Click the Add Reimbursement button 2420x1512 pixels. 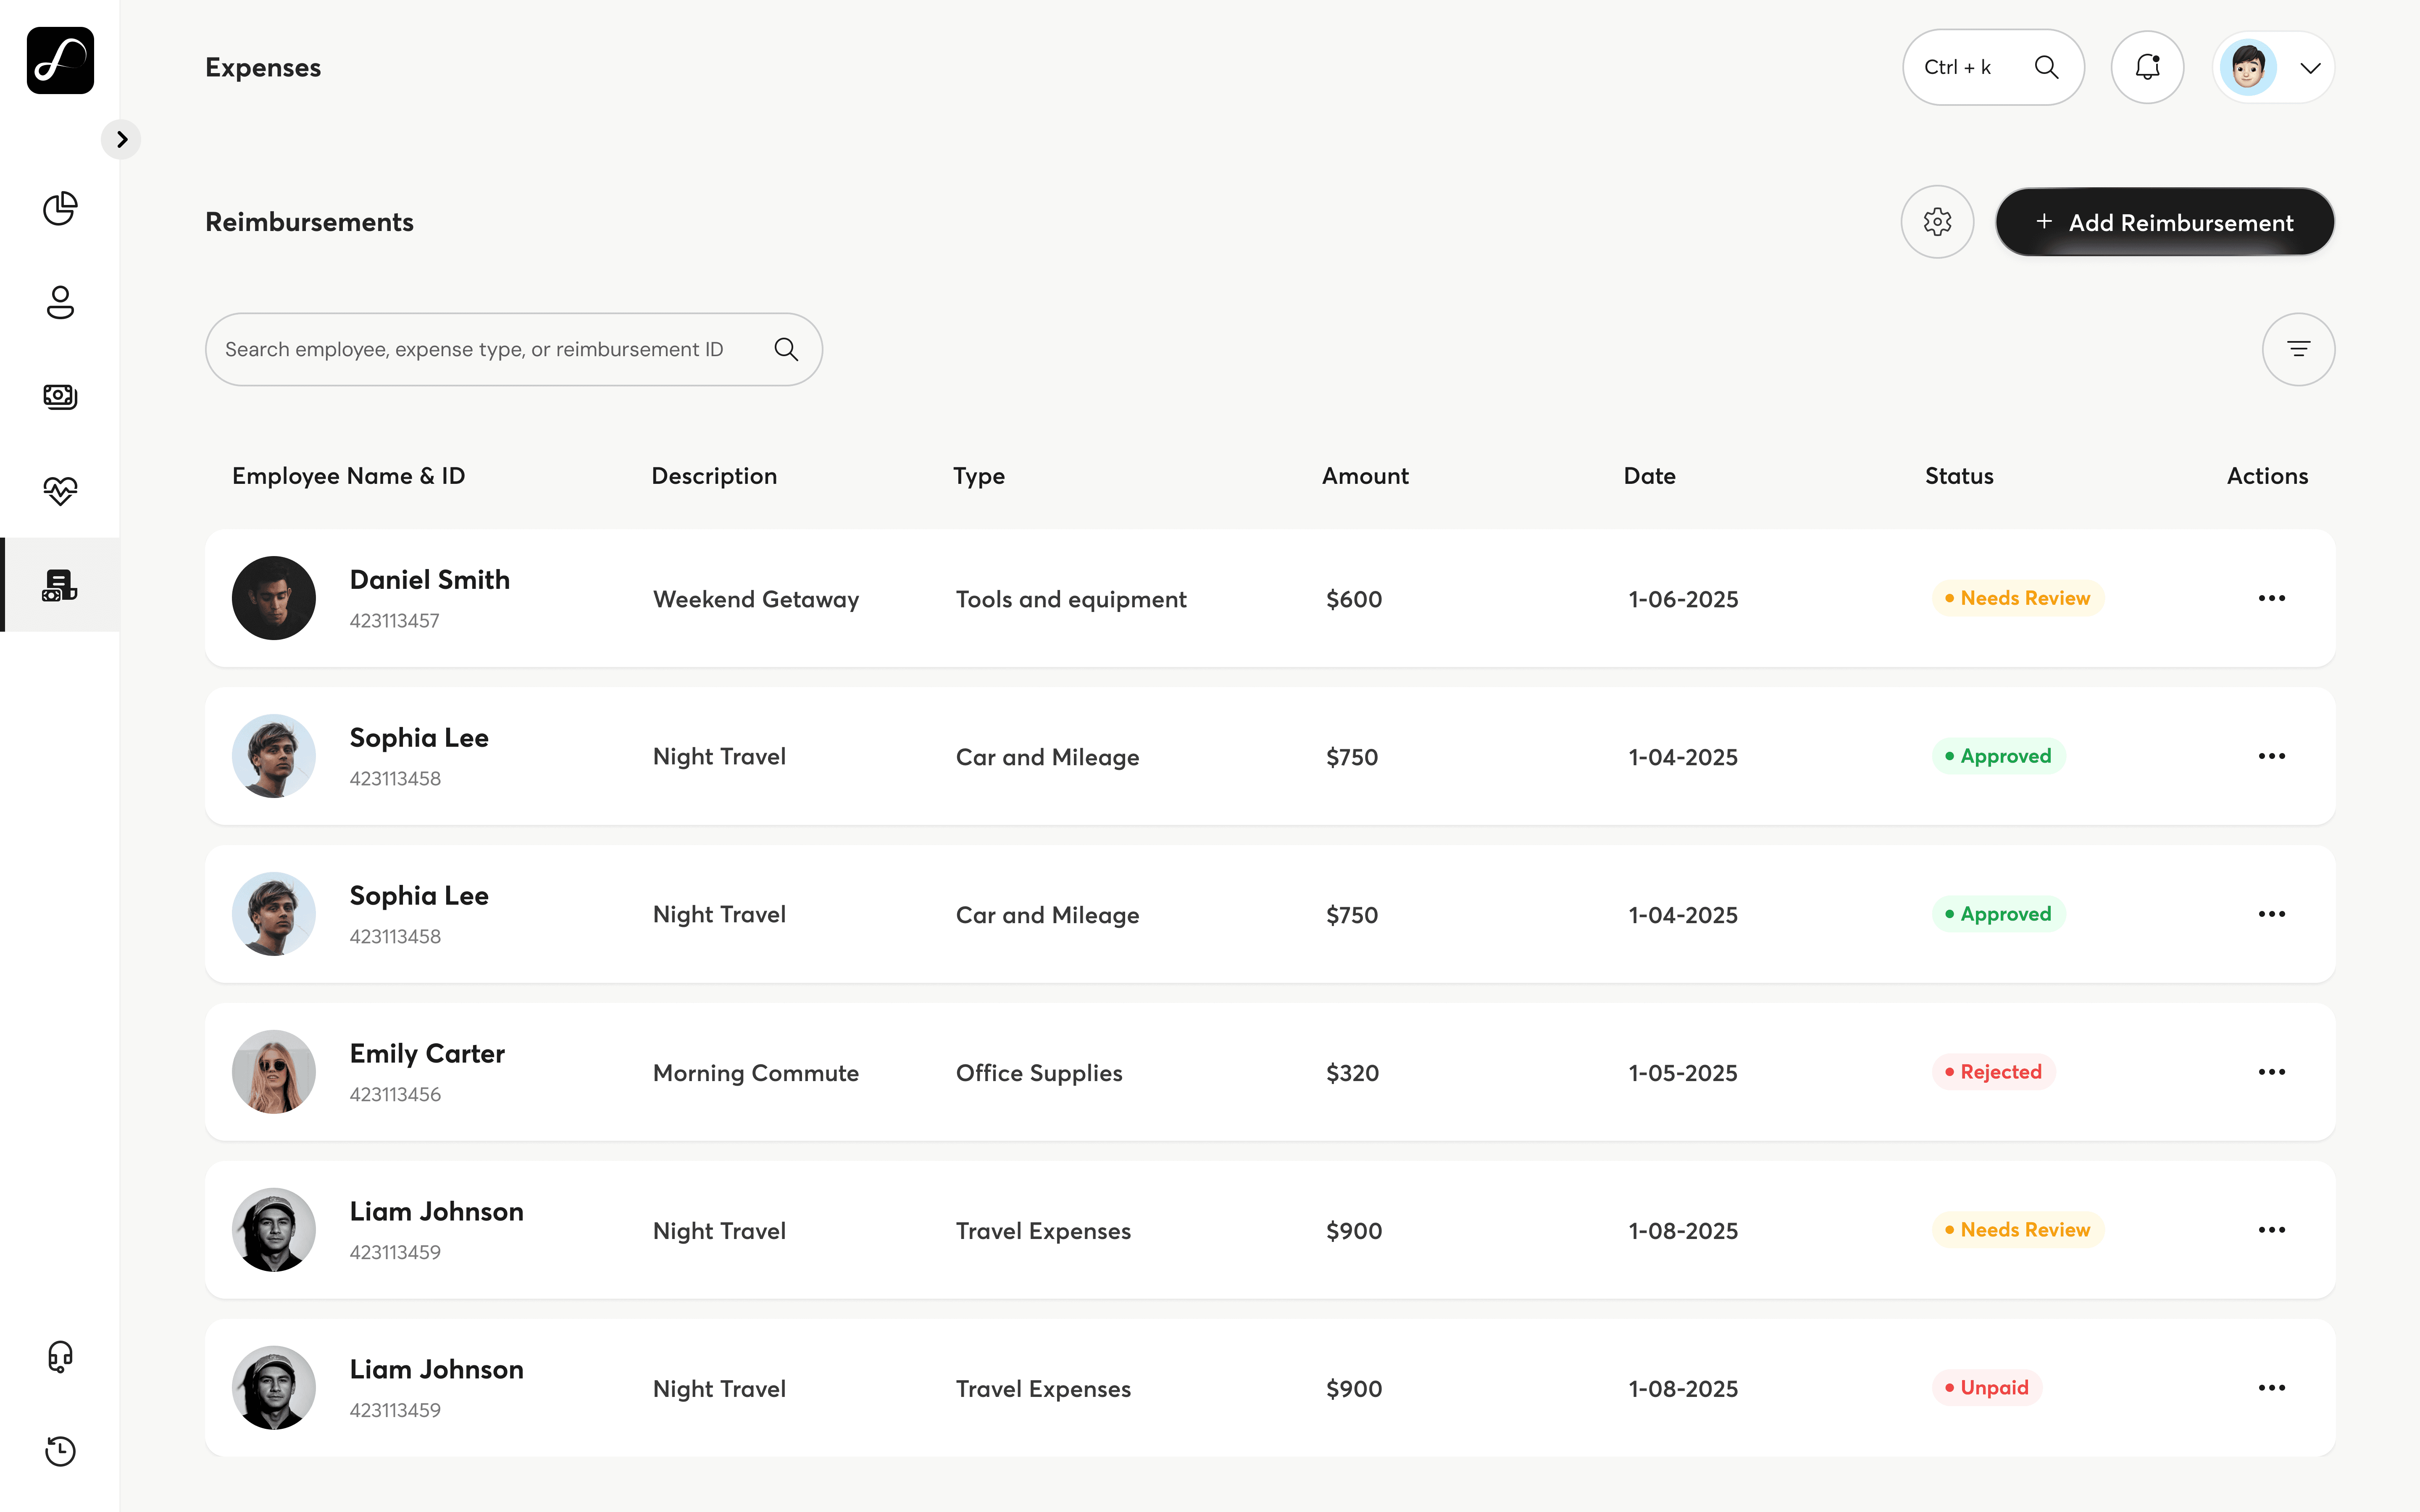tap(2165, 222)
